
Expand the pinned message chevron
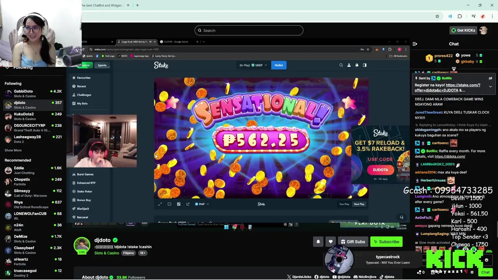(x=490, y=86)
